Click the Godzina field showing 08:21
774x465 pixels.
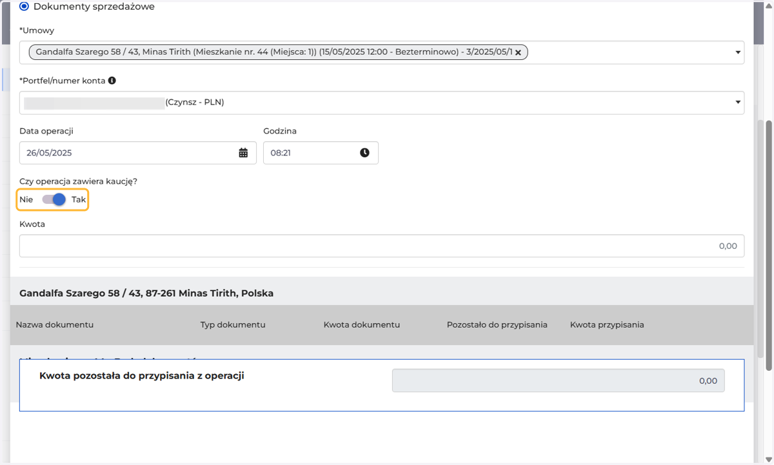tap(321, 153)
